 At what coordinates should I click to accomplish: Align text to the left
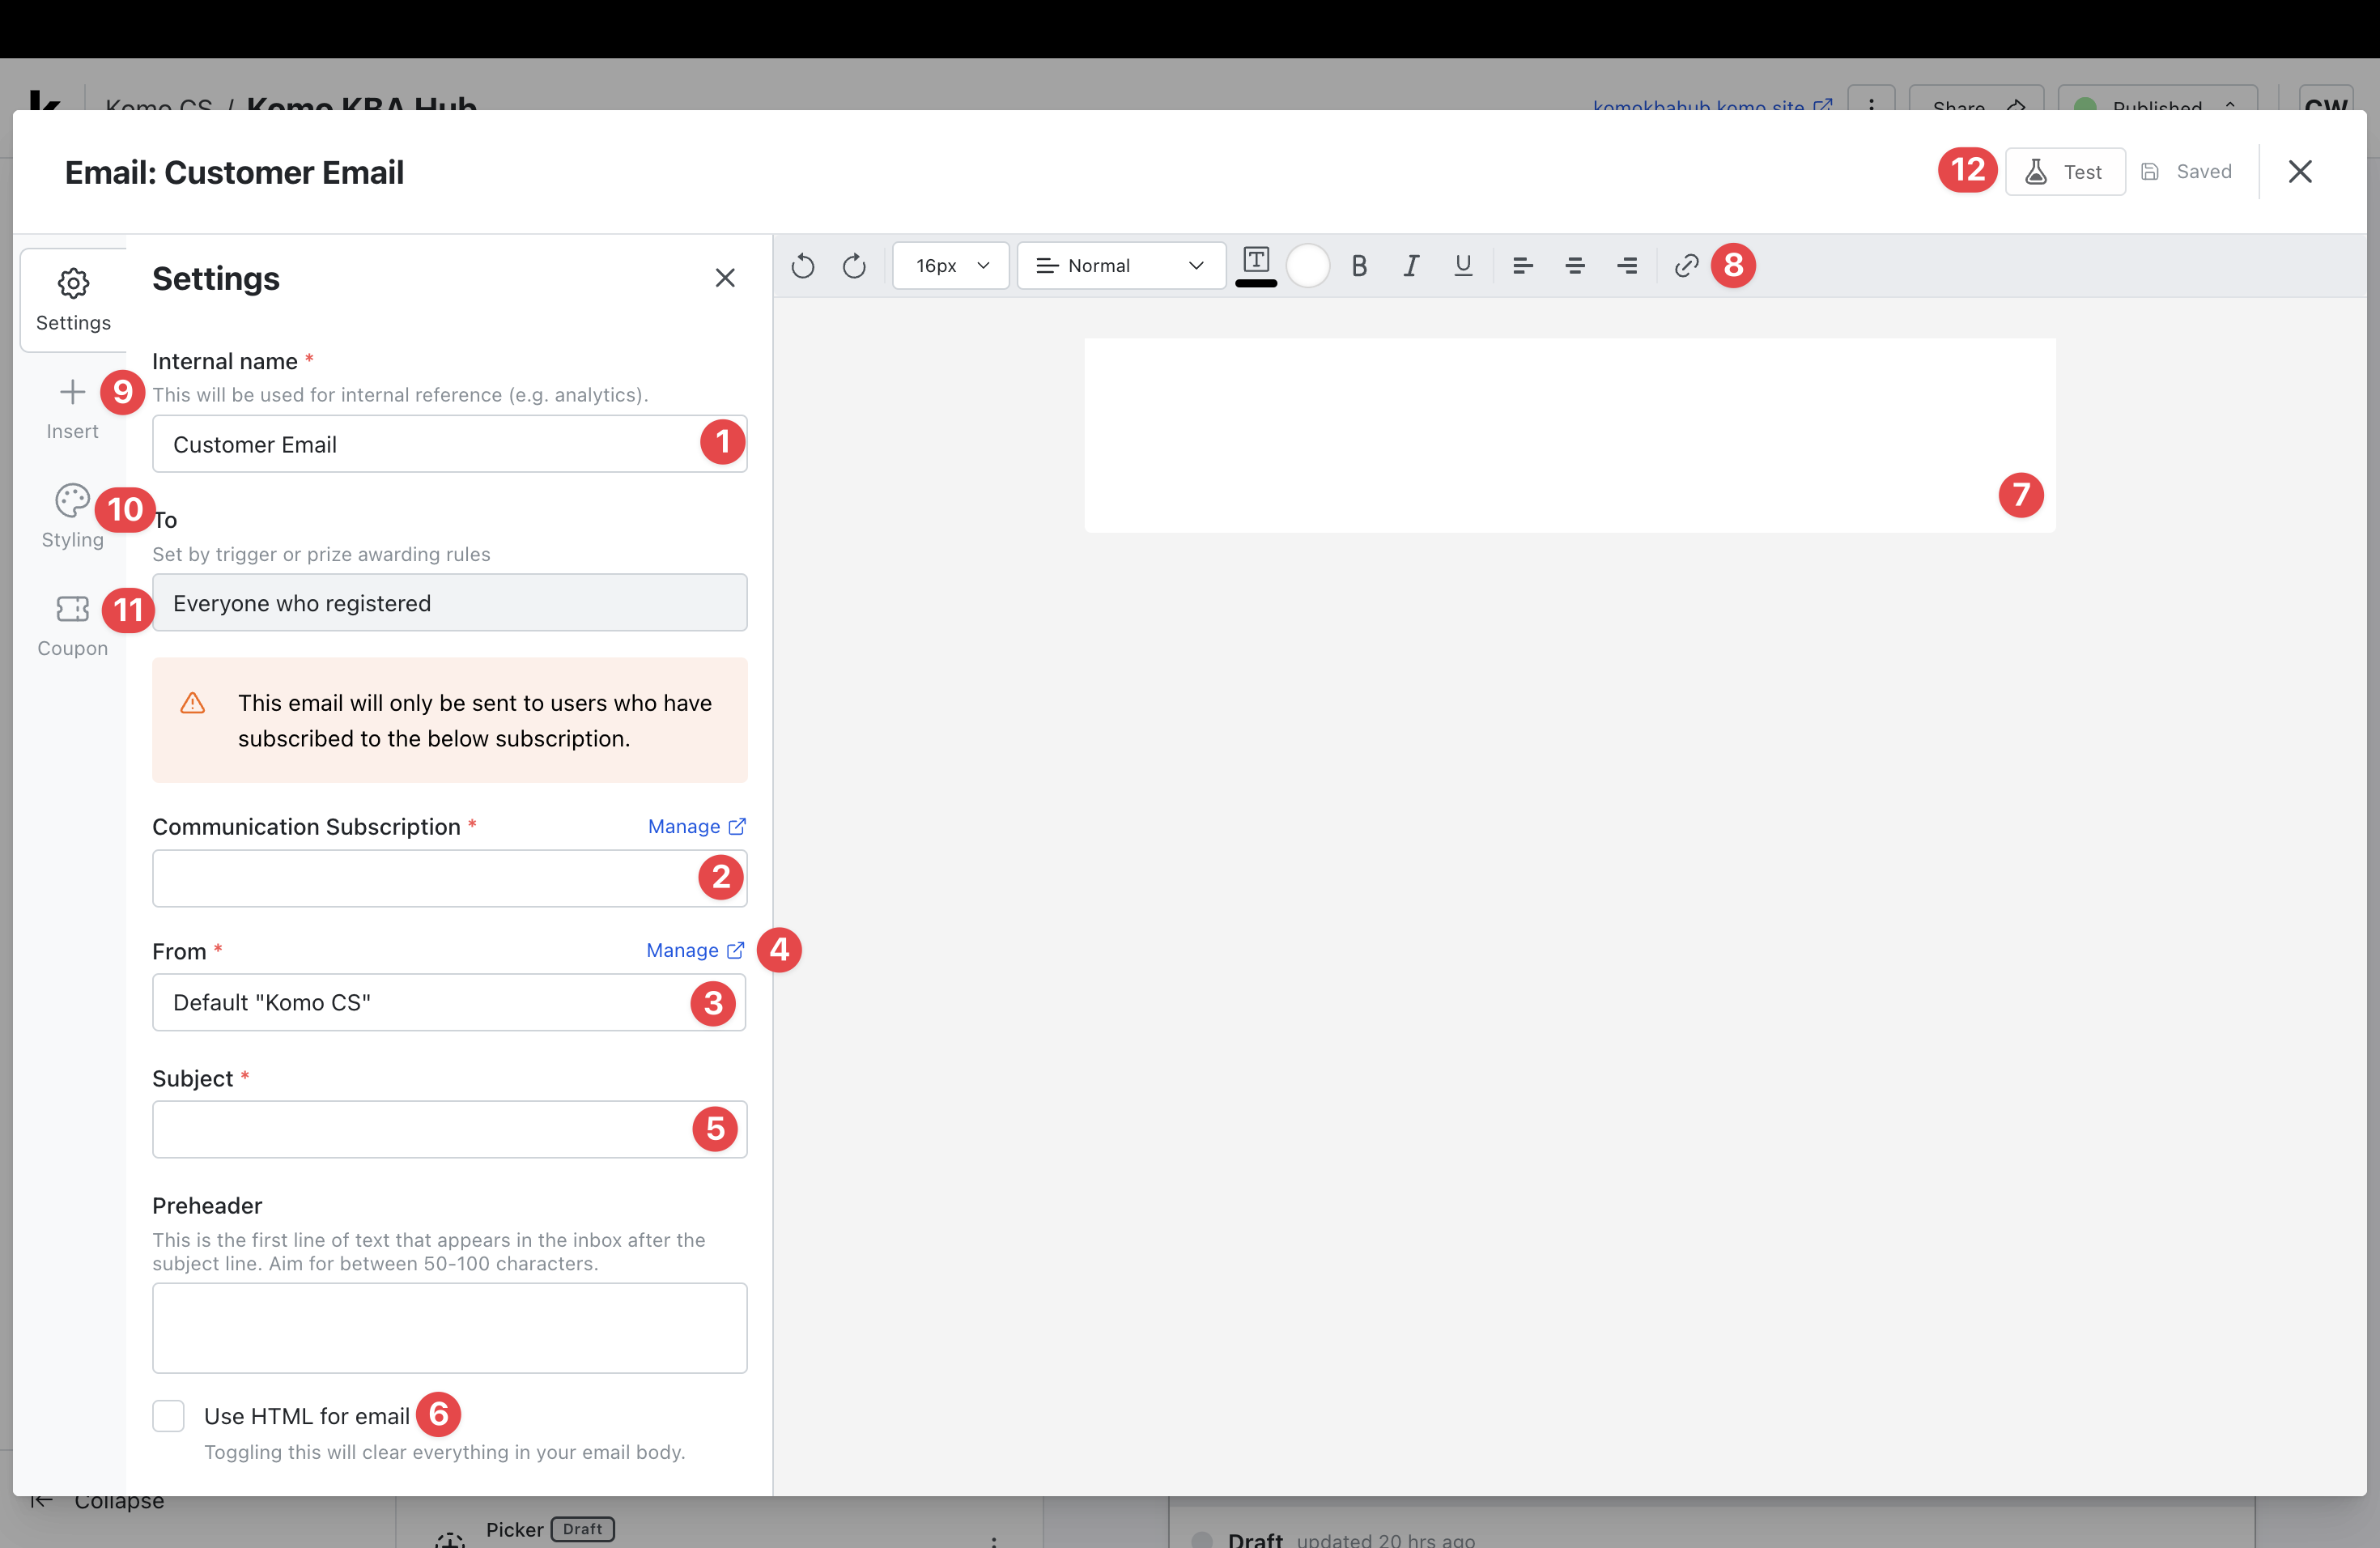point(1522,266)
